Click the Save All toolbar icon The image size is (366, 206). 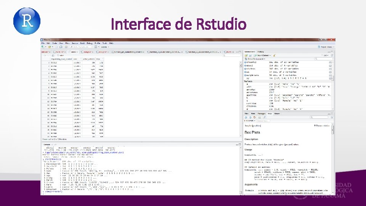[x=61, y=47]
